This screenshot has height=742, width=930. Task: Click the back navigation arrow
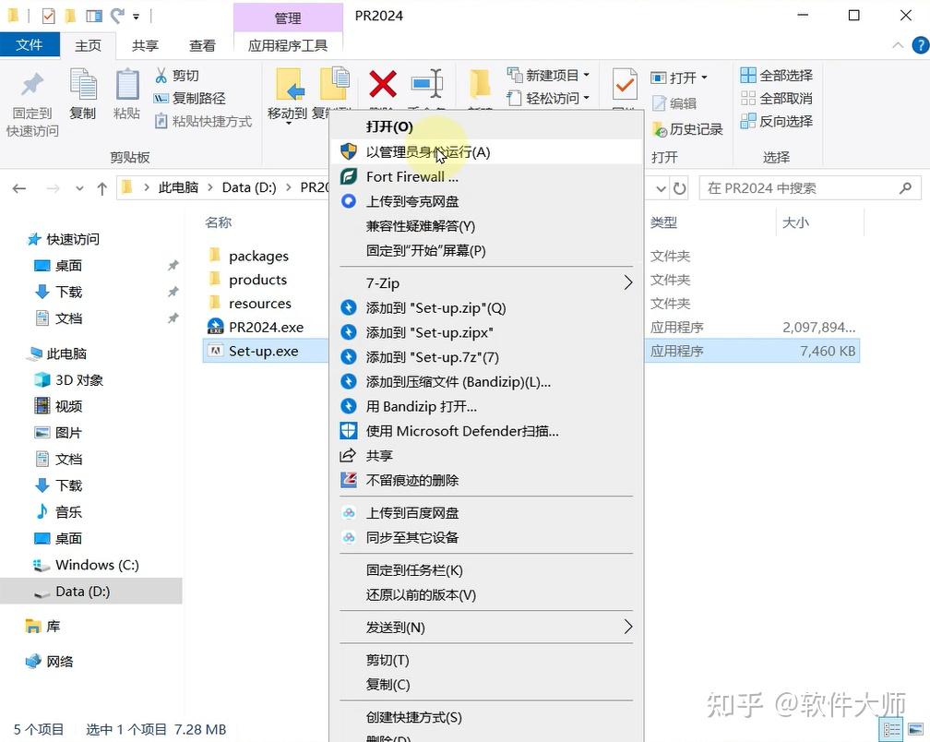(x=19, y=187)
